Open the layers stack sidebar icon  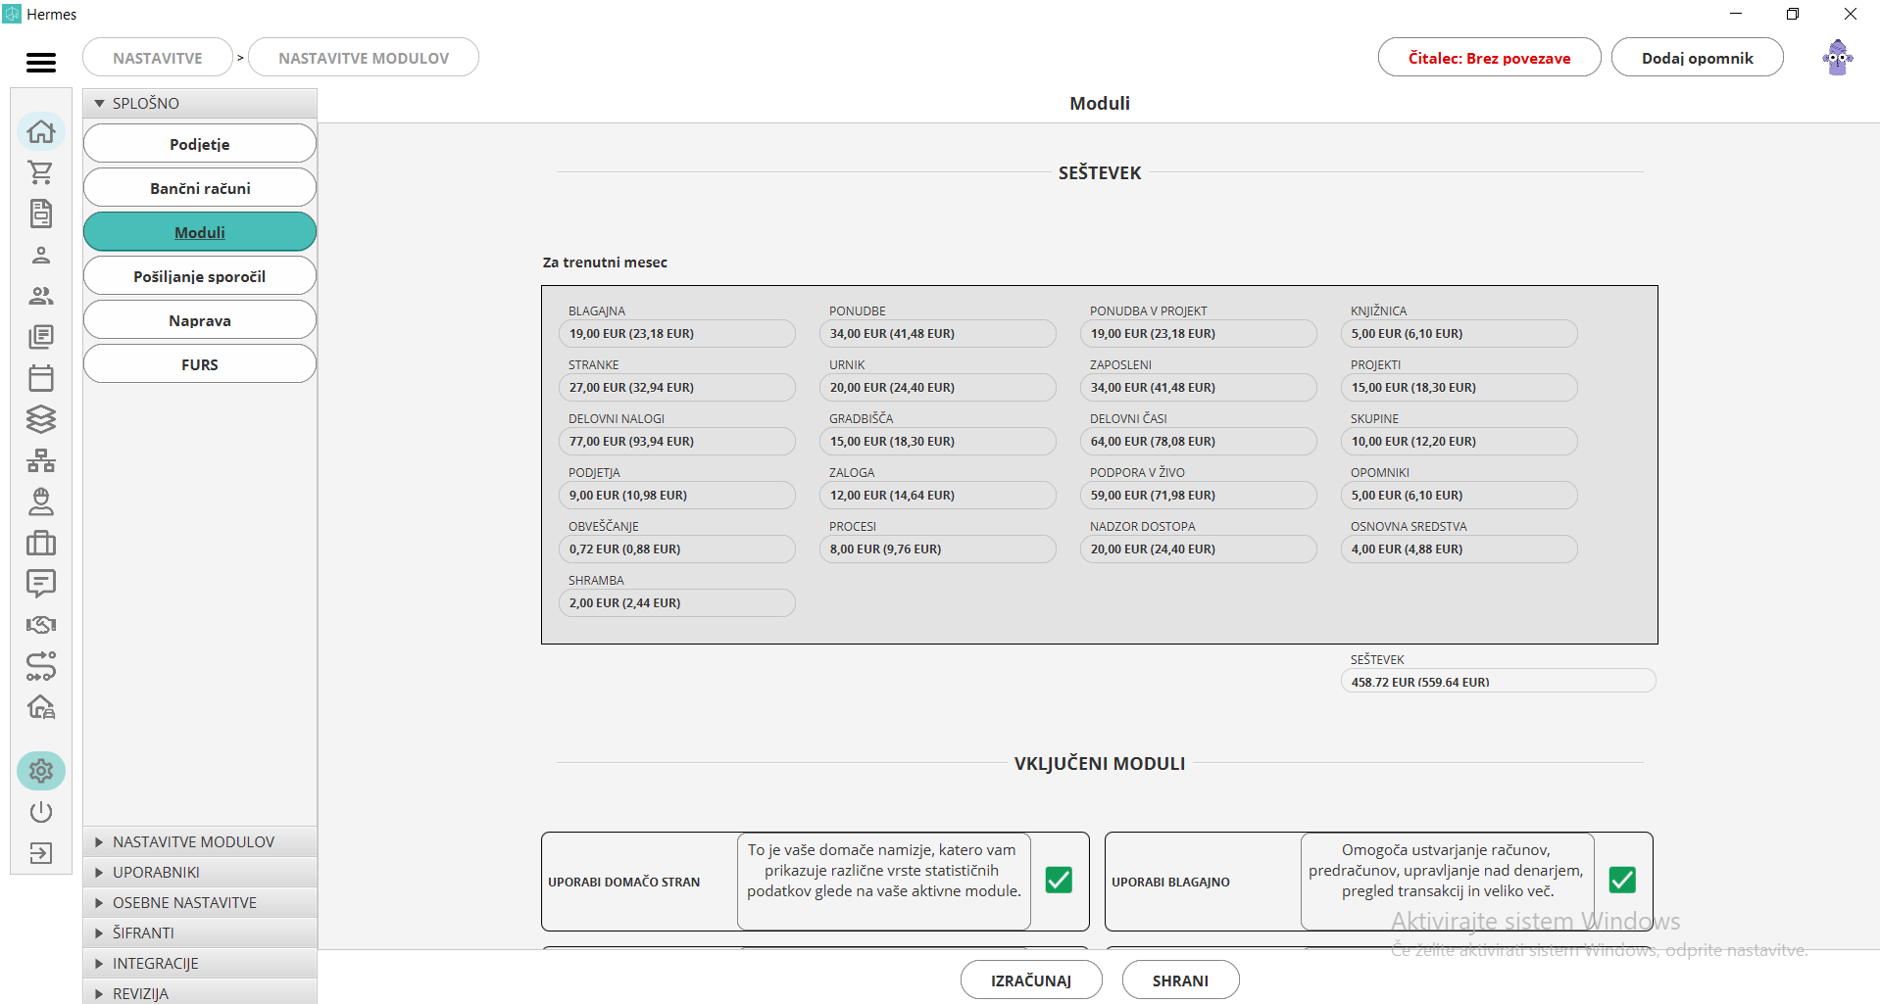click(41, 419)
